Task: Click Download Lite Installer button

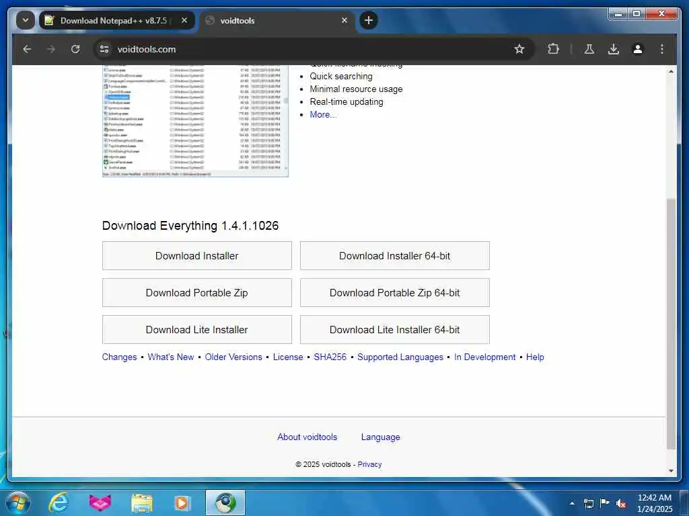Action: (197, 329)
